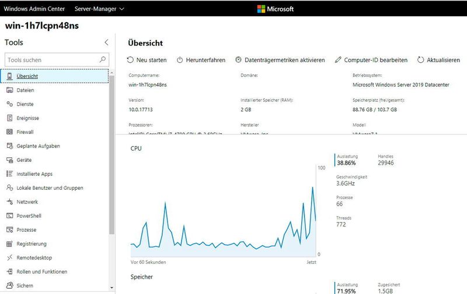Image resolution: width=467 pixels, height=294 pixels.
Task: Click the Neu starten restart icon
Action: coord(130,60)
